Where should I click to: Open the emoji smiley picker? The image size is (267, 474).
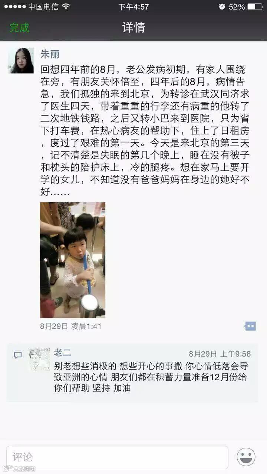click(246, 457)
